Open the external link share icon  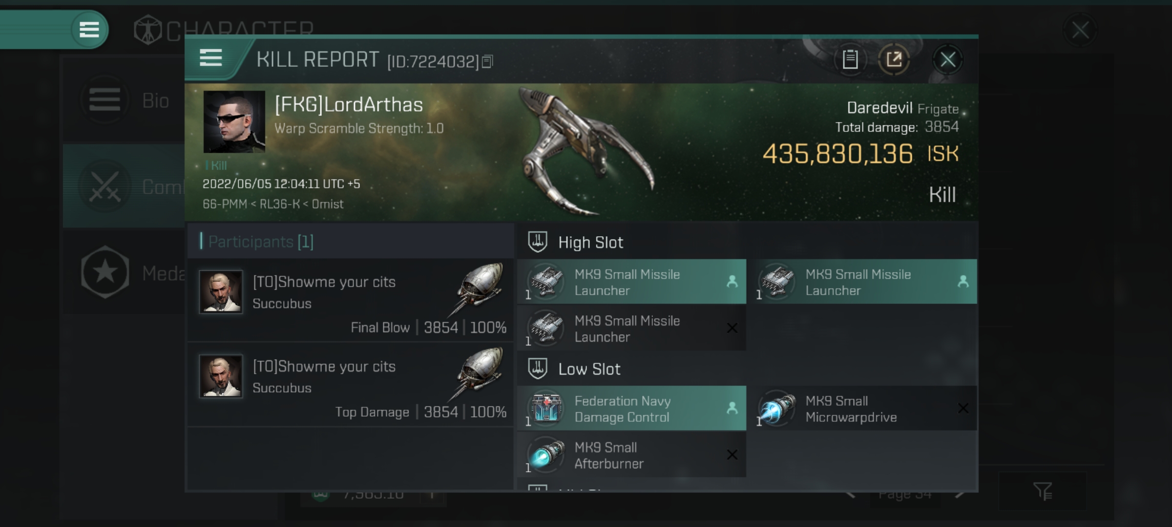[894, 60]
